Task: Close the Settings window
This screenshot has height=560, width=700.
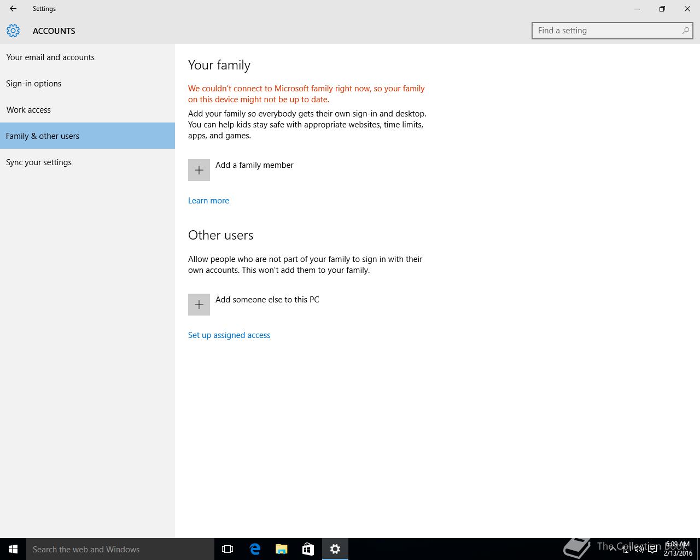Action: tap(687, 9)
